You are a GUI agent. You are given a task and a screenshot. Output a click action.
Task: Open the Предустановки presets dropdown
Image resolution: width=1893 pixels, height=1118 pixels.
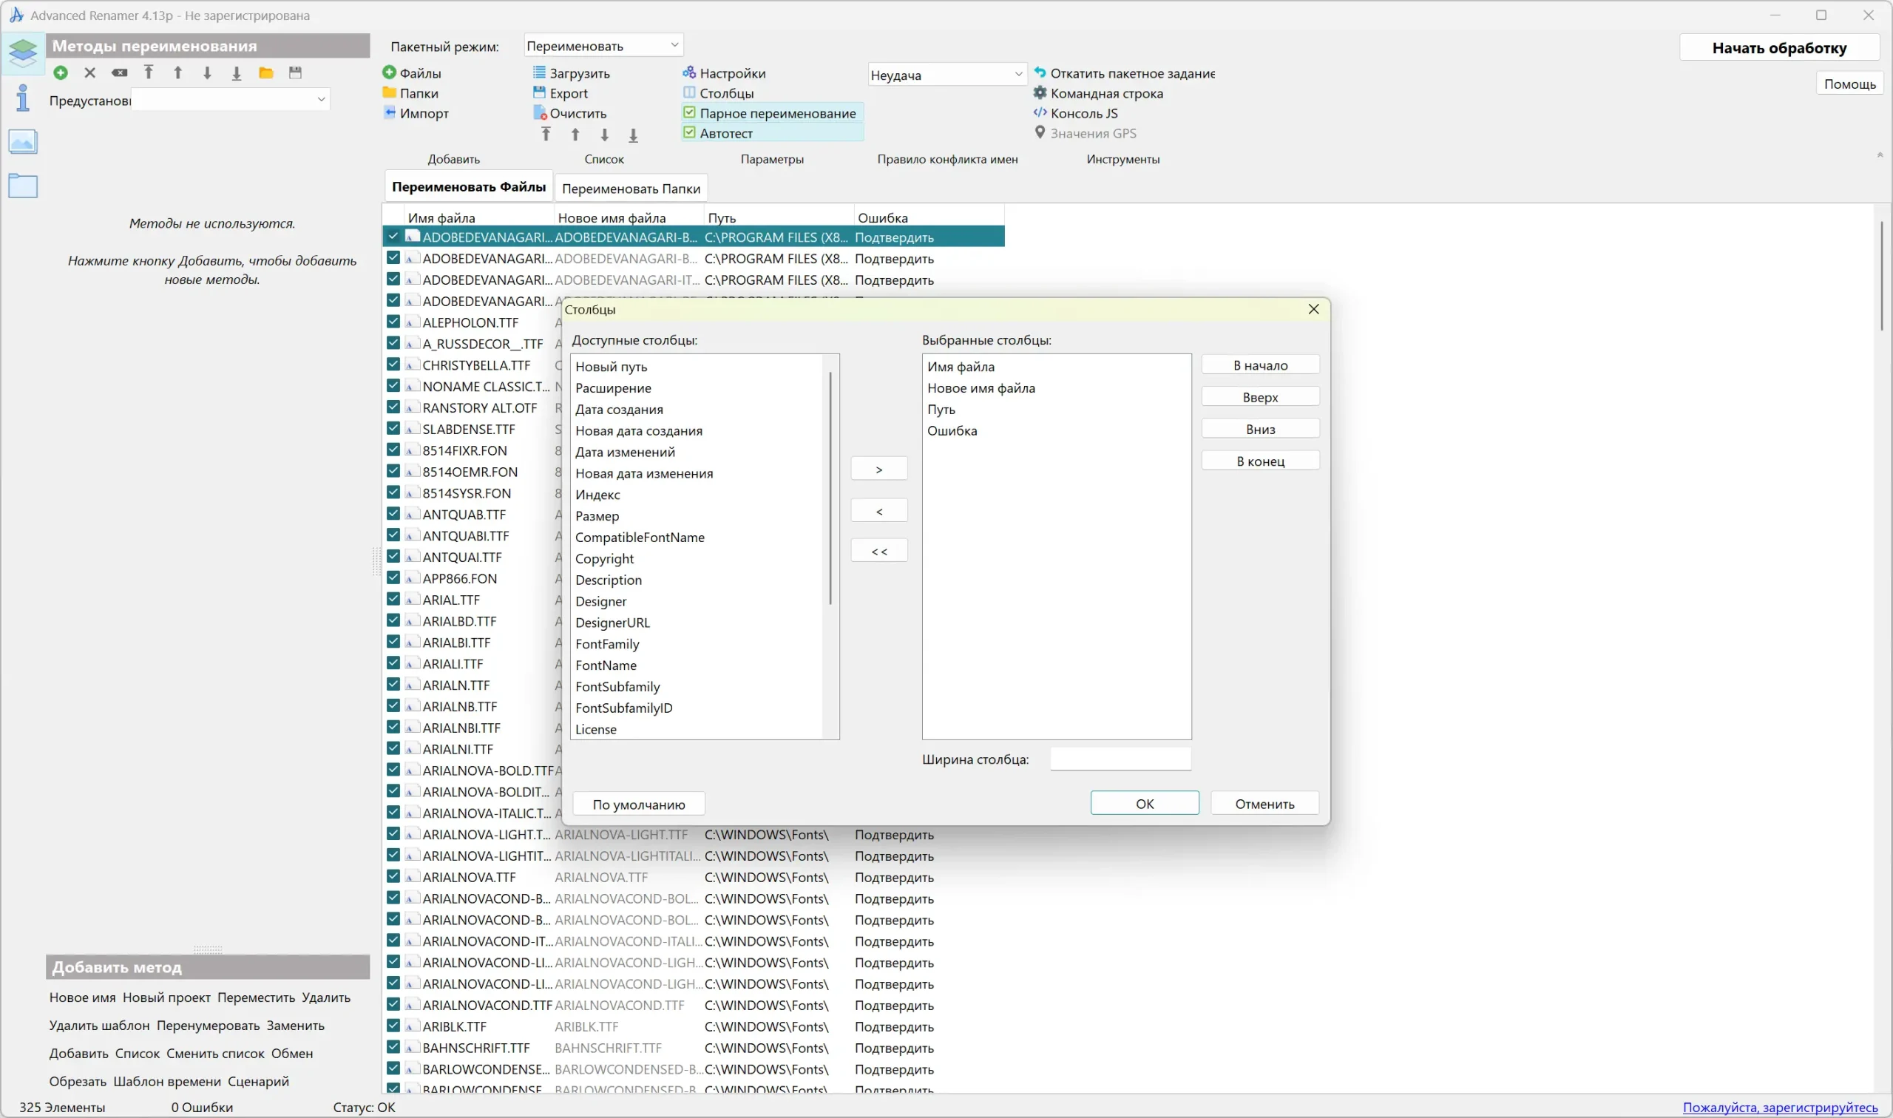[x=231, y=99]
